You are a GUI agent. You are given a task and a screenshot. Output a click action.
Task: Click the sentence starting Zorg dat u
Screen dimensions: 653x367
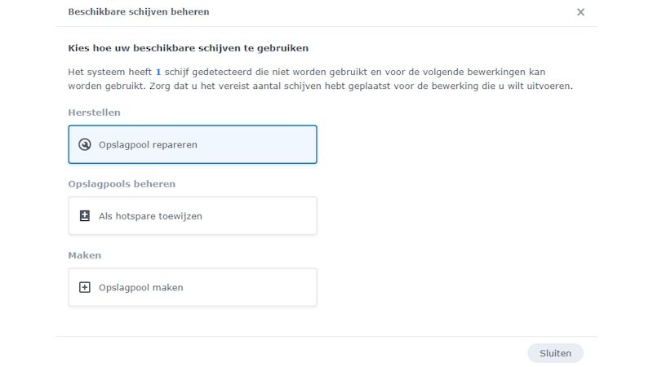coord(361,86)
